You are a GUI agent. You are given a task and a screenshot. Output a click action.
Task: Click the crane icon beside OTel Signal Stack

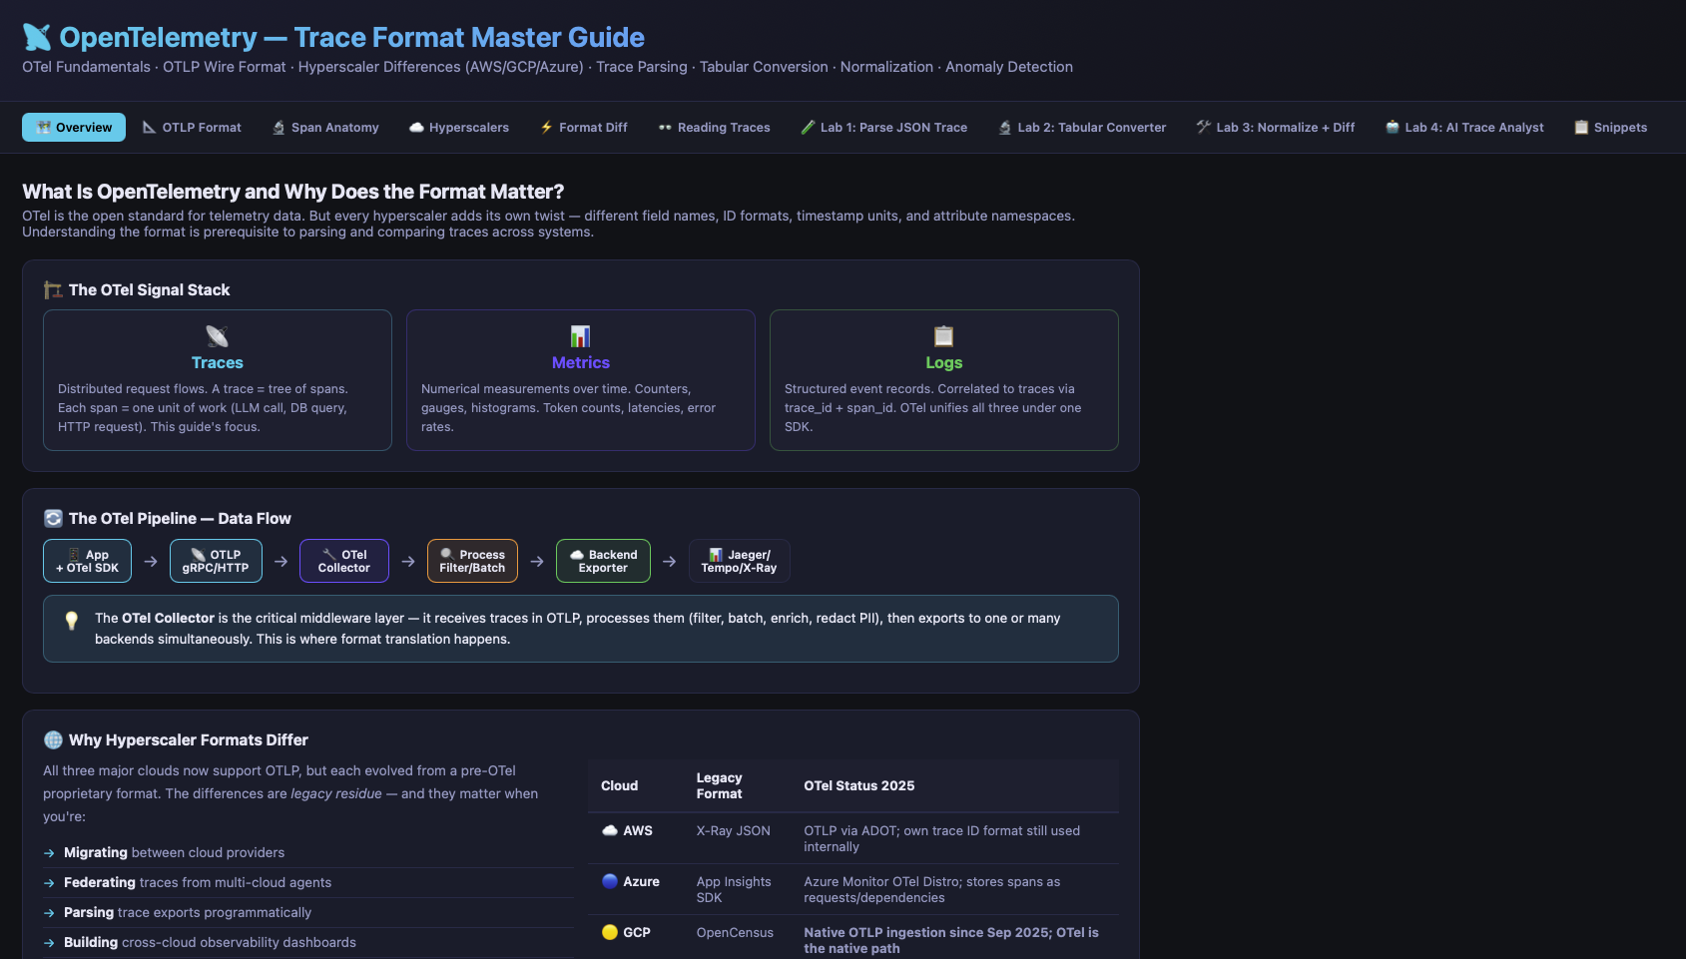pyautogui.click(x=53, y=290)
